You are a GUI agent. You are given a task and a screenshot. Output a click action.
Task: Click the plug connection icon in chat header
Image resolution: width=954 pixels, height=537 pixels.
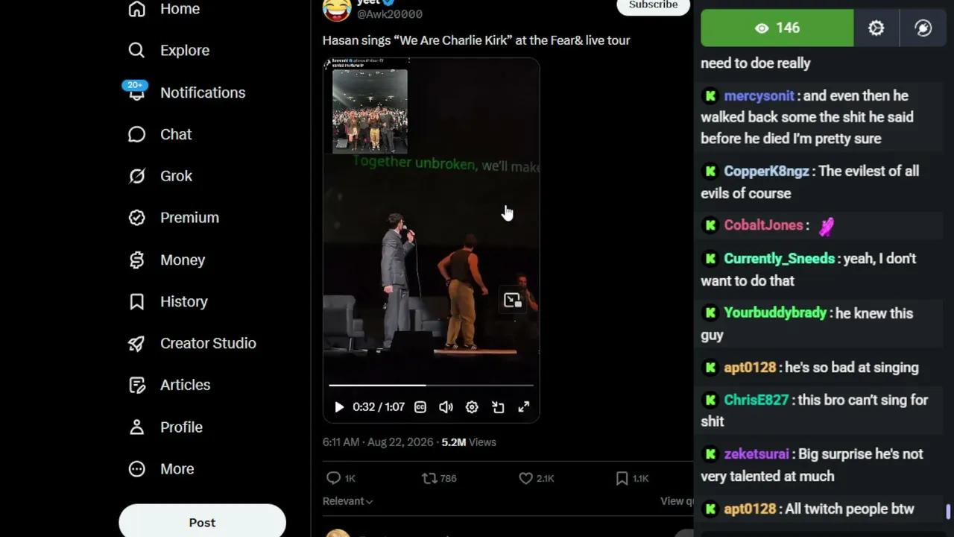tap(923, 28)
